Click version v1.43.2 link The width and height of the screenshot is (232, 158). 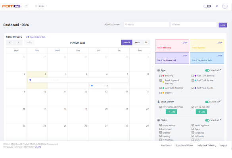pos(38,147)
